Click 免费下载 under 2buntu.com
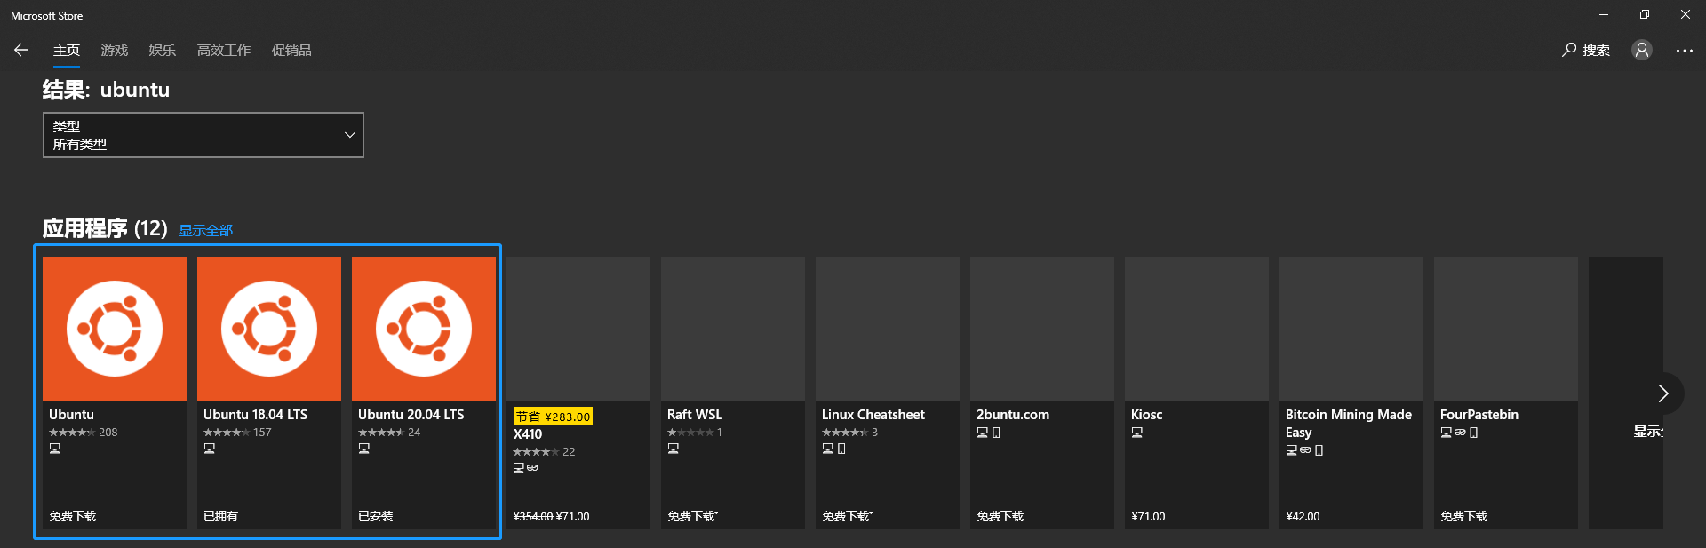 click(x=1000, y=516)
